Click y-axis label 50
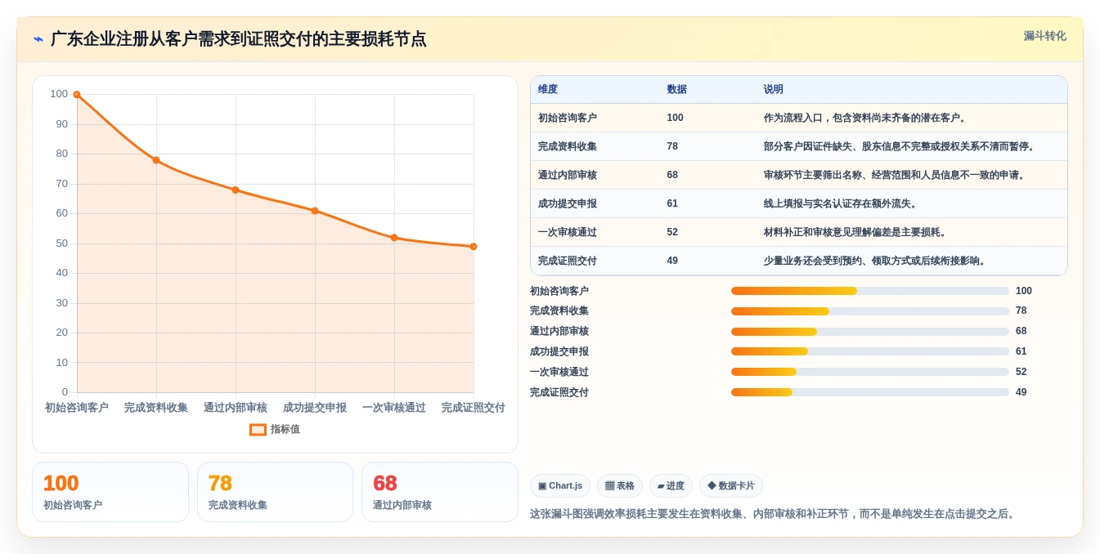The image size is (1100, 554). [61, 243]
